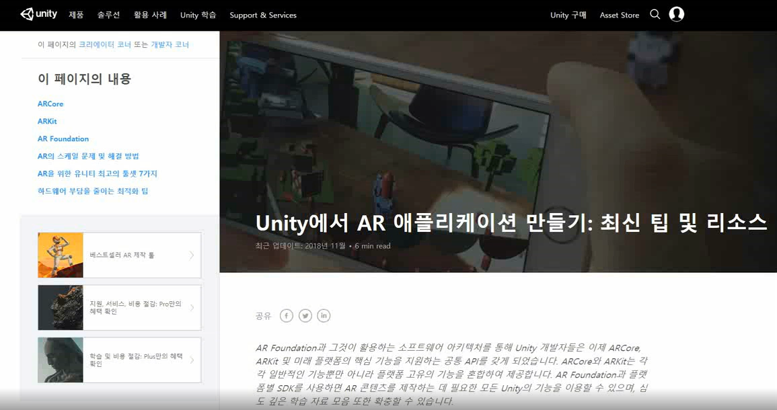The height and width of the screenshot is (410, 777).
Task: Visit the Asset Store
Action: 619,14
